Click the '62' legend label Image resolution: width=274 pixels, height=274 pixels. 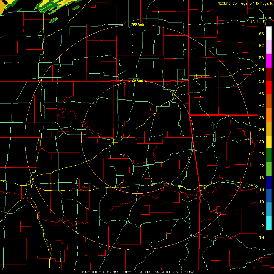(262, 46)
